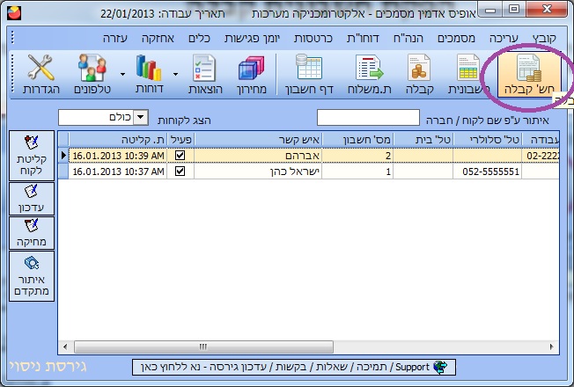This screenshot has width=574, height=387.
Task: Open ת.משלוח delivery note tool
Action: 369,75
